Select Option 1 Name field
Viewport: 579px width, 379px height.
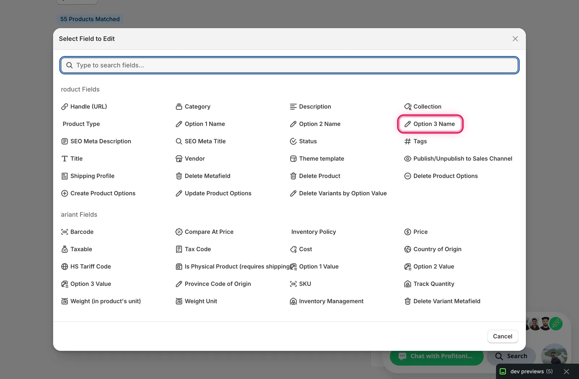click(200, 124)
